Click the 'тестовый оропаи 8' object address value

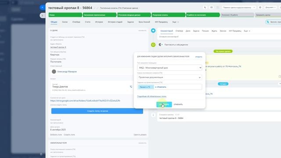tap(58, 47)
